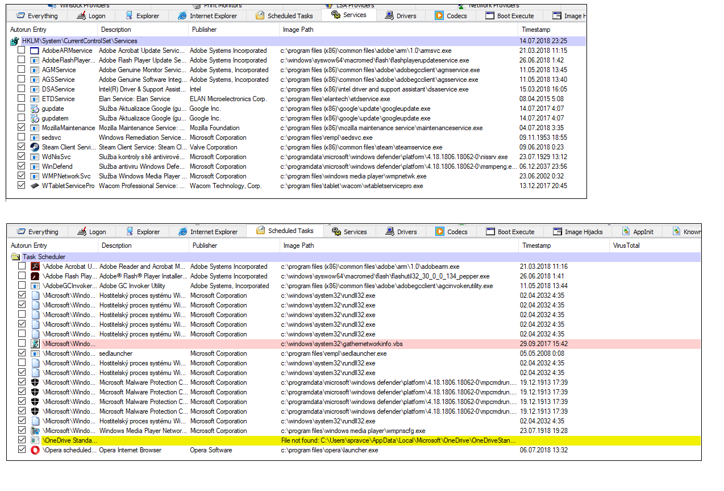Screen dimensions: 724x491
Task: Click the HKLM Services registry key icon
Action: [x=15, y=41]
